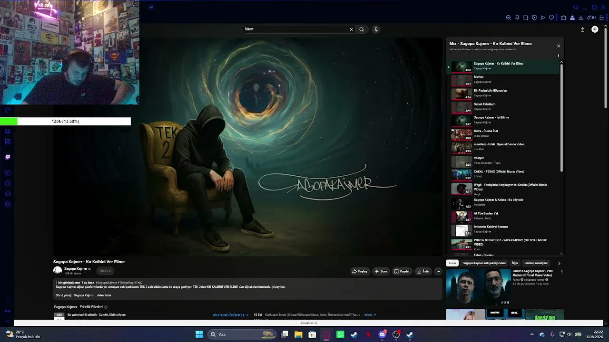Click the YouTube upload icon
The height and width of the screenshot is (342, 609).
click(x=582, y=29)
